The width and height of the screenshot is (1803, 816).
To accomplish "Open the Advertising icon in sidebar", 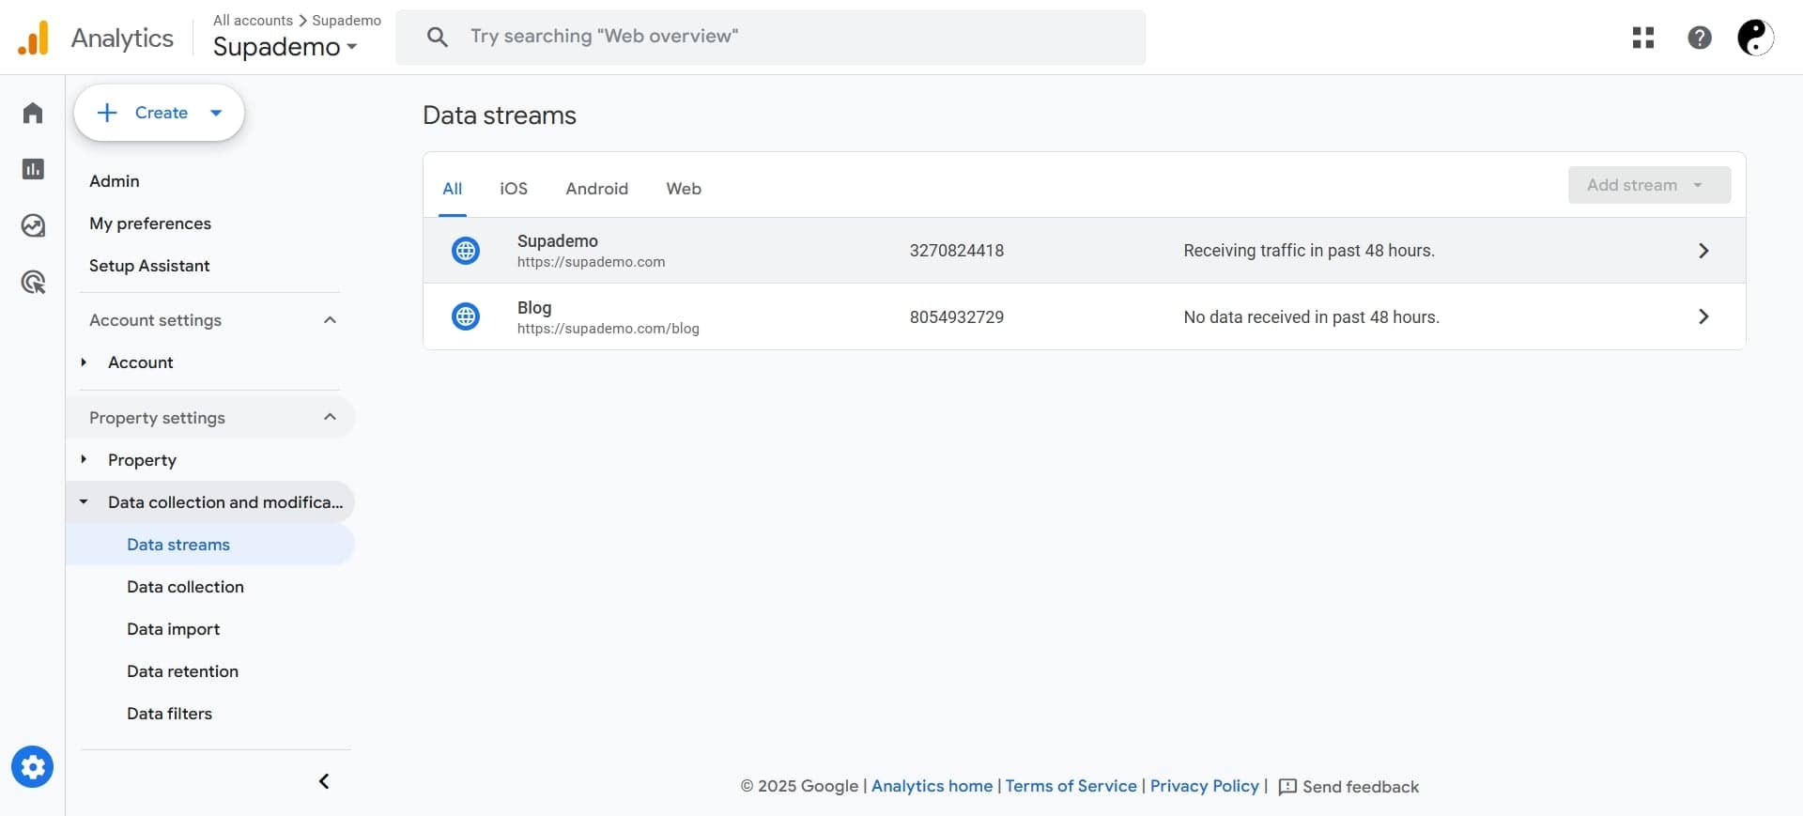I will [x=33, y=282].
